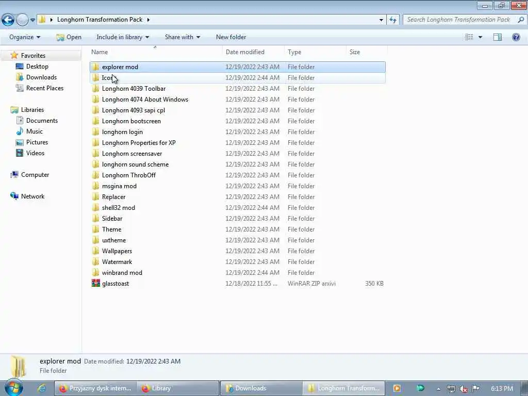Click the muted volume tray icon
This screenshot has height=396, width=528.
tap(464, 389)
